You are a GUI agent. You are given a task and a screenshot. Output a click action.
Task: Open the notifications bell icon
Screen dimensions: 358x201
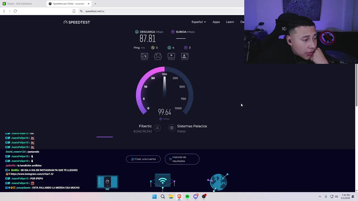pyautogui.click(x=353, y=197)
